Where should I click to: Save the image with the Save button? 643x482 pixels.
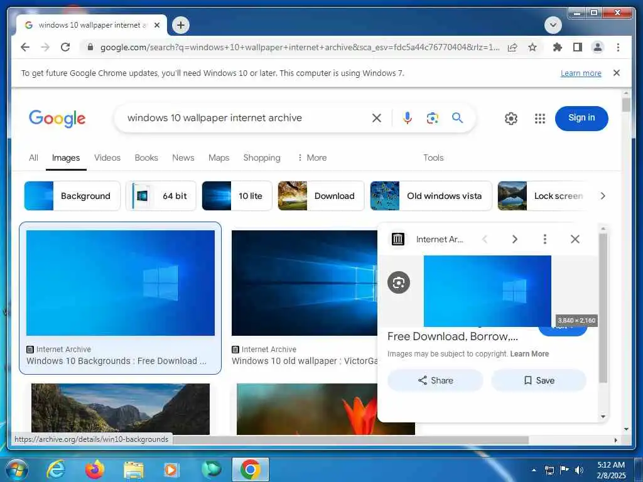click(539, 380)
